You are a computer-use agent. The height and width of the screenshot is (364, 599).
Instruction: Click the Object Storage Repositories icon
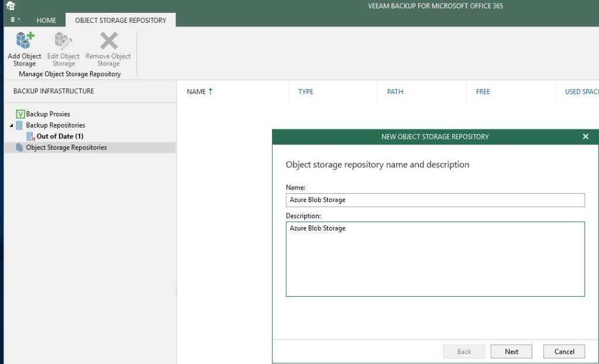tap(19, 147)
